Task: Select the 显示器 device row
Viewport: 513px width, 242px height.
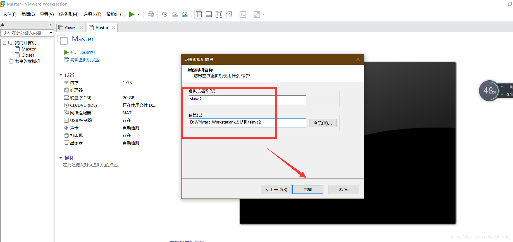Action: click(110, 143)
